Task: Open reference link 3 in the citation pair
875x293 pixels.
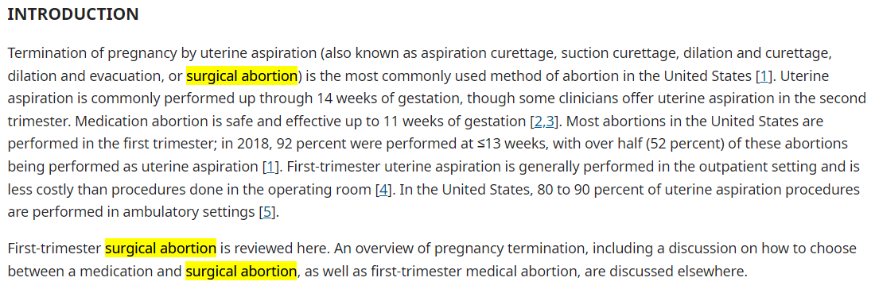Action: click(549, 121)
